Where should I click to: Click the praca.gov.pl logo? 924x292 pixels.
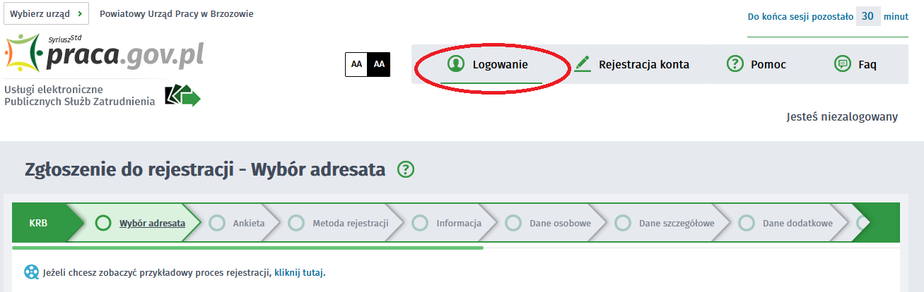[x=105, y=53]
